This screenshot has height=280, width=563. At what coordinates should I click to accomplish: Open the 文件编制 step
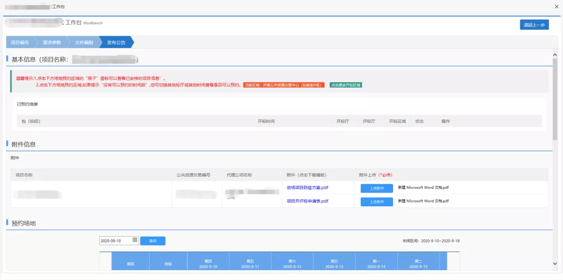tap(83, 42)
